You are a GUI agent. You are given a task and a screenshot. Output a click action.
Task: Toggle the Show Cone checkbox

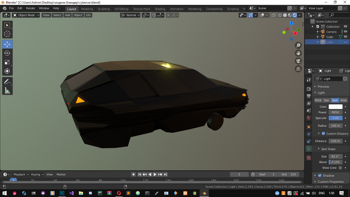tap(340, 168)
